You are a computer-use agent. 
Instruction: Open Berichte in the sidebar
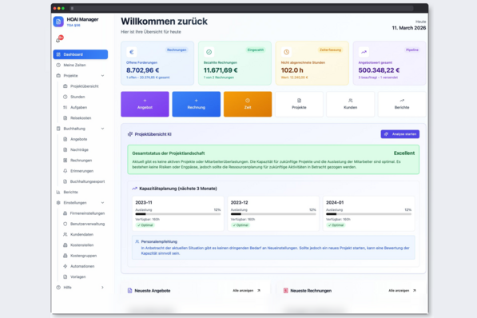pos(81,192)
